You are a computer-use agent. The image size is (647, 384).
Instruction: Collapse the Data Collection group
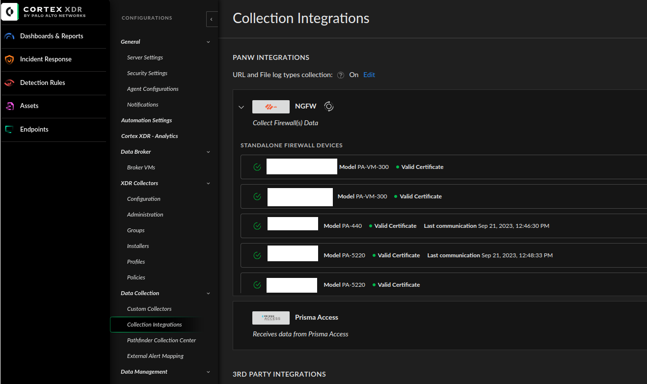tap(208, 294)
